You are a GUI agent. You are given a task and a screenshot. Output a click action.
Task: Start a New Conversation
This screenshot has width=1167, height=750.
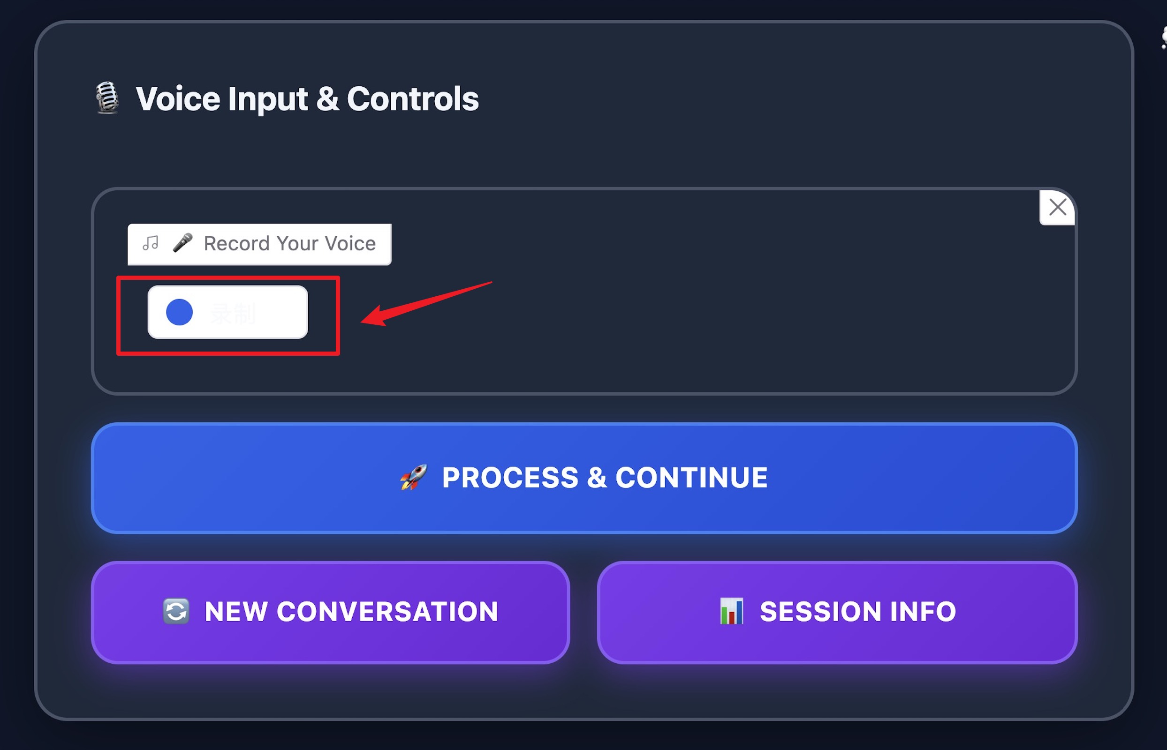[330, 612]
